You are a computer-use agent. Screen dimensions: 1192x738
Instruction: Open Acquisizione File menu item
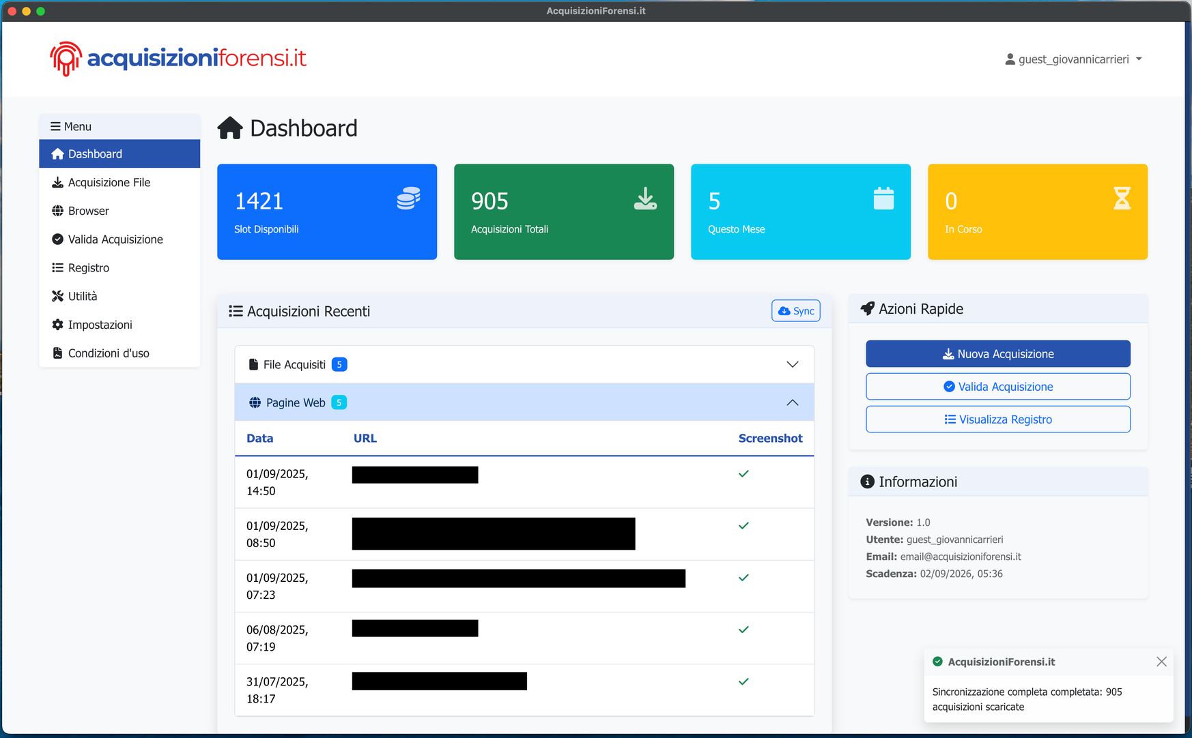(x=119, y=183)
